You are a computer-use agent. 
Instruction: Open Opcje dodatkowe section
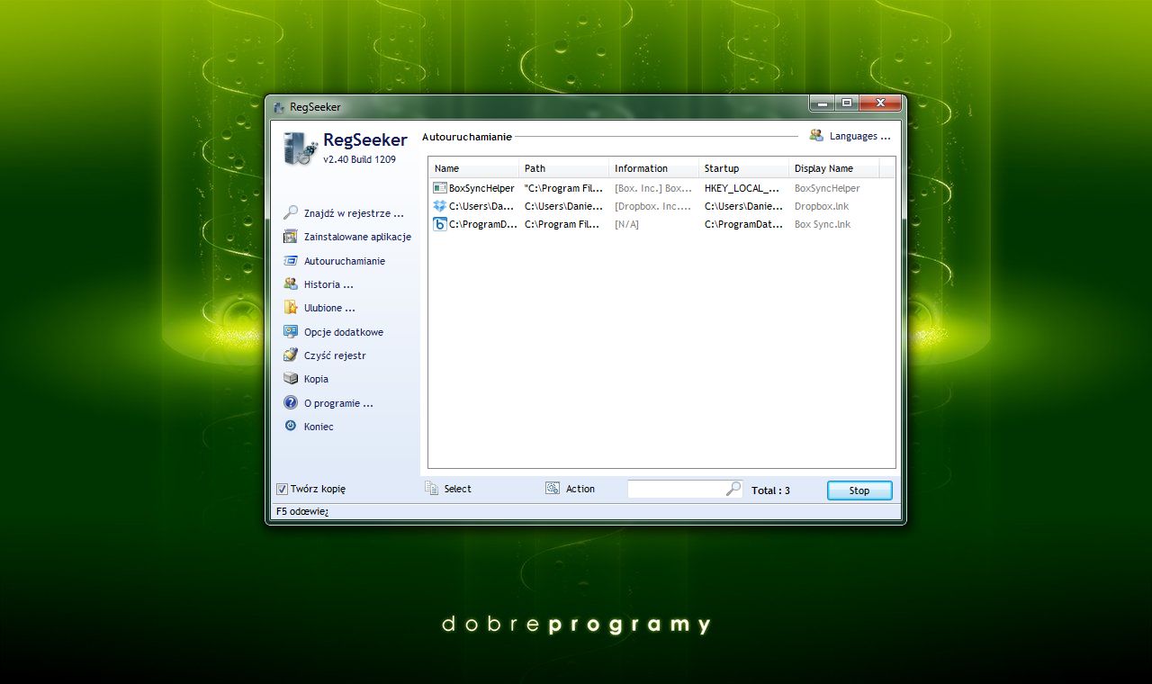(x=344, y=332)
